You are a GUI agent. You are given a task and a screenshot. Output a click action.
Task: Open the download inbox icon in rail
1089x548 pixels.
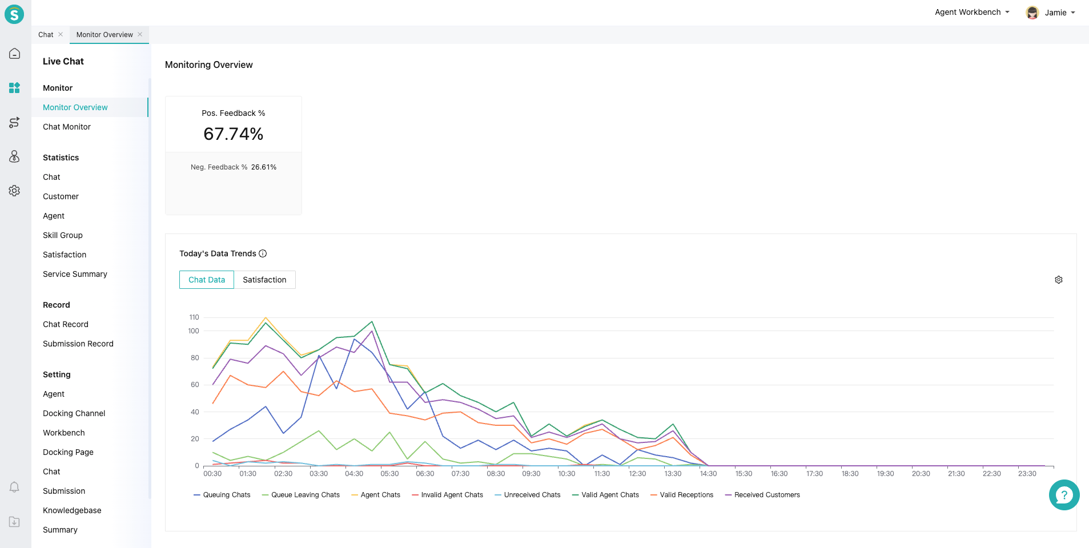click(x=15, y=522)
